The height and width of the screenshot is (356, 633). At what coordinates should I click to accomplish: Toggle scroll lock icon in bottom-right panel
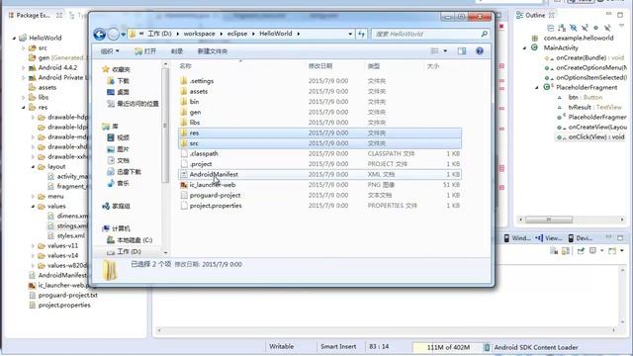pyautogui.click(x=566, y=250)
